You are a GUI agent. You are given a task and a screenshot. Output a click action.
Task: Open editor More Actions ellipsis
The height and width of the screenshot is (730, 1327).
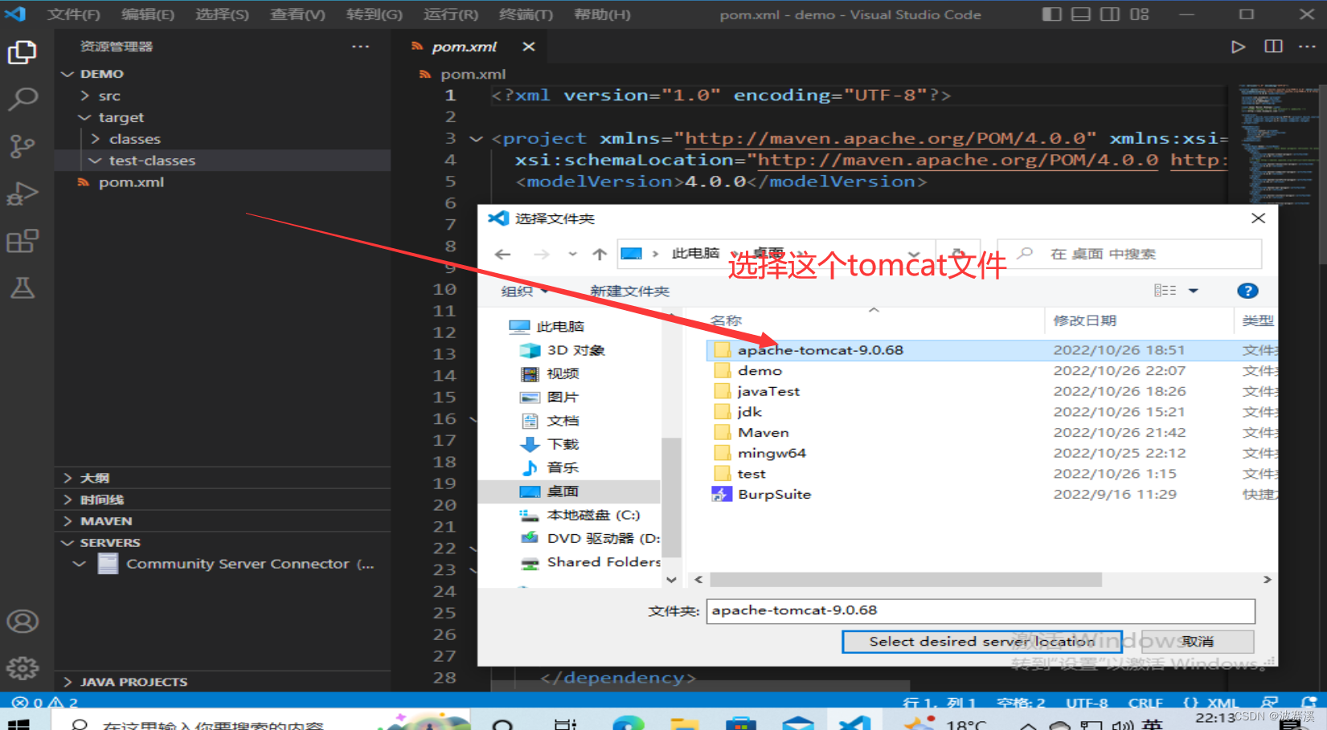click(x=1308, y=47)
